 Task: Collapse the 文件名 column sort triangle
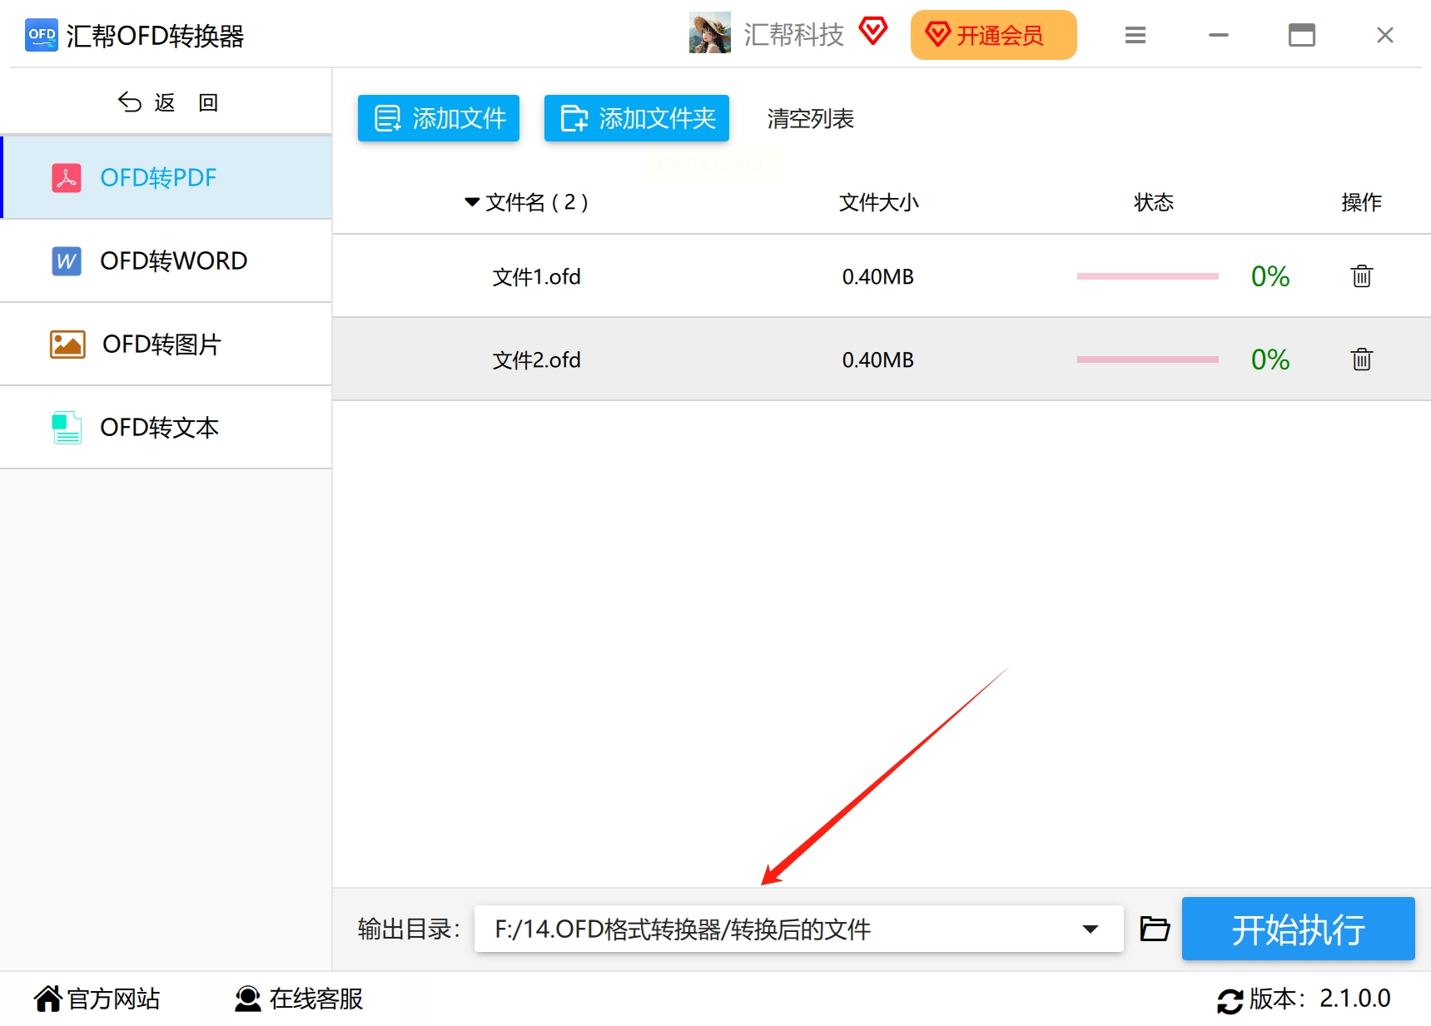point(472,202)
